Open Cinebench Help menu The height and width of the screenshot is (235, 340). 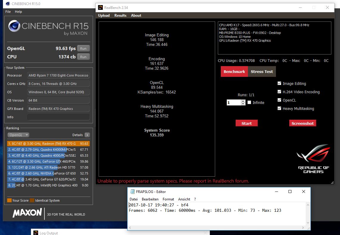pos(18,12)
